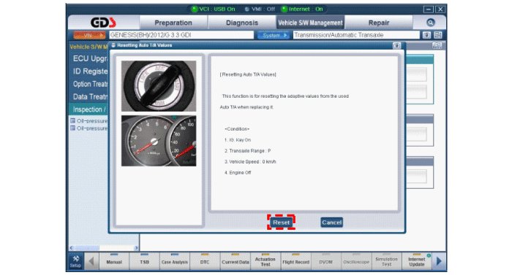This screenshot has width=512, height=275.
Task: Open Internet Update in bottom toolbar
Action: point(417,262)
